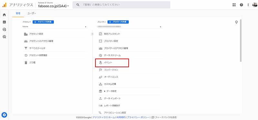Click the イベント hand icon
The width and height of the screenshot is (258, 120).
(100, 63)
